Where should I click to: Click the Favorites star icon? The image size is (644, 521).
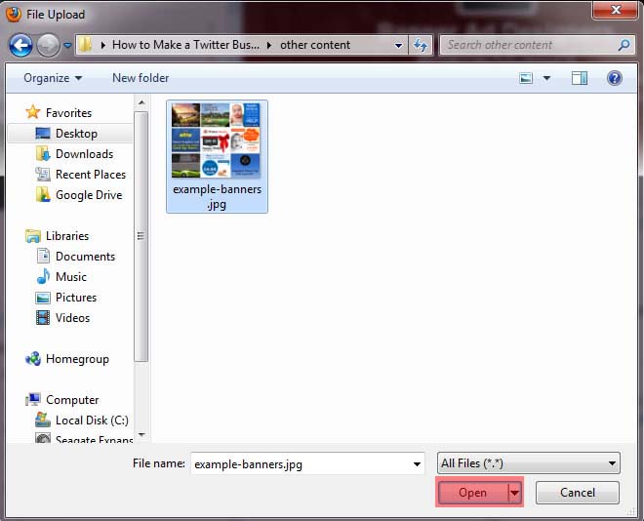point(33,112)
